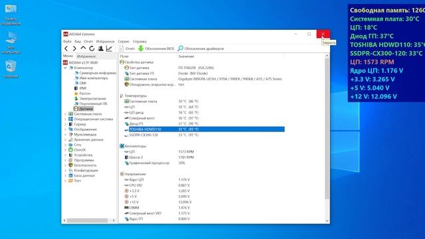Switch to the Меню panel tab

[x=68, y=56]
